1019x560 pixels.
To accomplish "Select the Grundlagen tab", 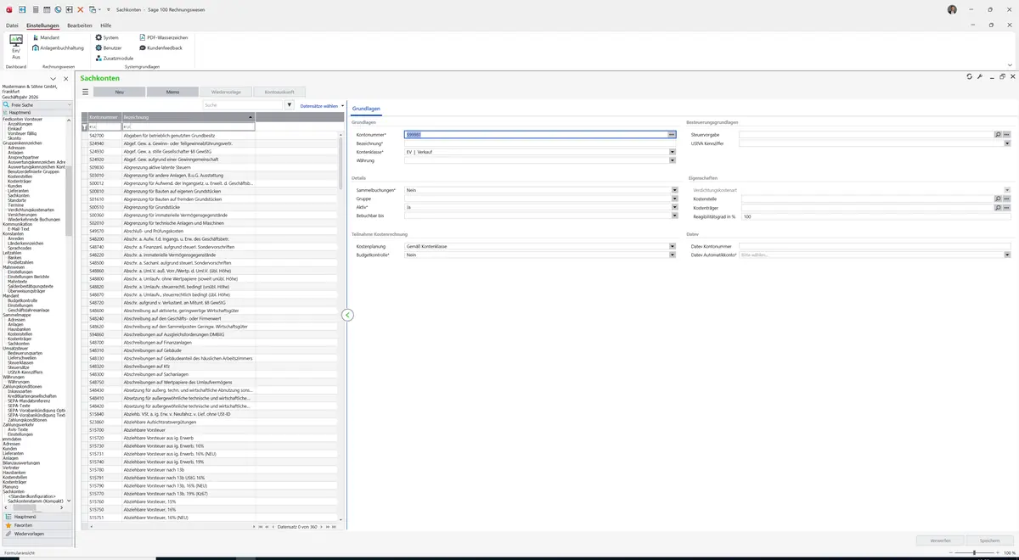I will point(366,109).
